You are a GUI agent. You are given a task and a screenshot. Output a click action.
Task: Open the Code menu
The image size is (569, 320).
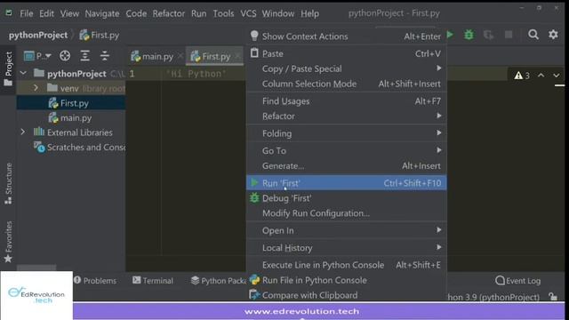point(136,13)
